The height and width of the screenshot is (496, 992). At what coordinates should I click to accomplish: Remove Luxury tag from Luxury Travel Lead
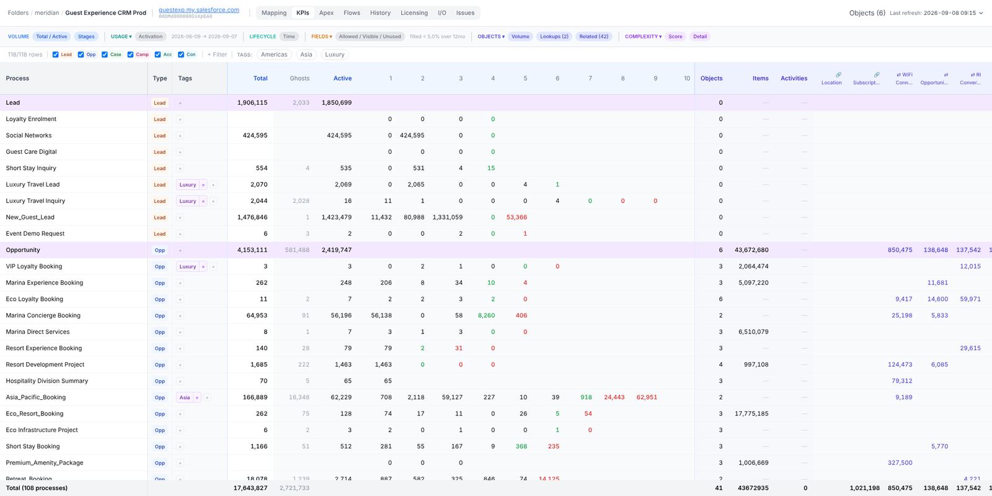pos(203,185)
